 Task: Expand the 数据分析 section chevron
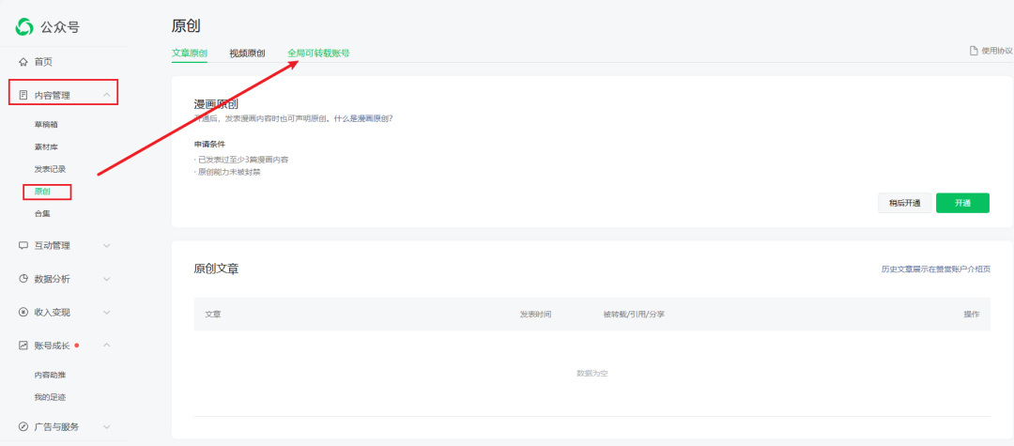[x=107, y=279]
